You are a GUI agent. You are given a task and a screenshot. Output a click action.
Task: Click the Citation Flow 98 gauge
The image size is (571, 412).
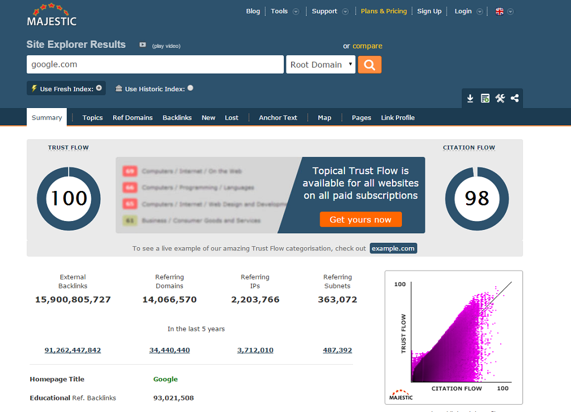pos(477,199)
